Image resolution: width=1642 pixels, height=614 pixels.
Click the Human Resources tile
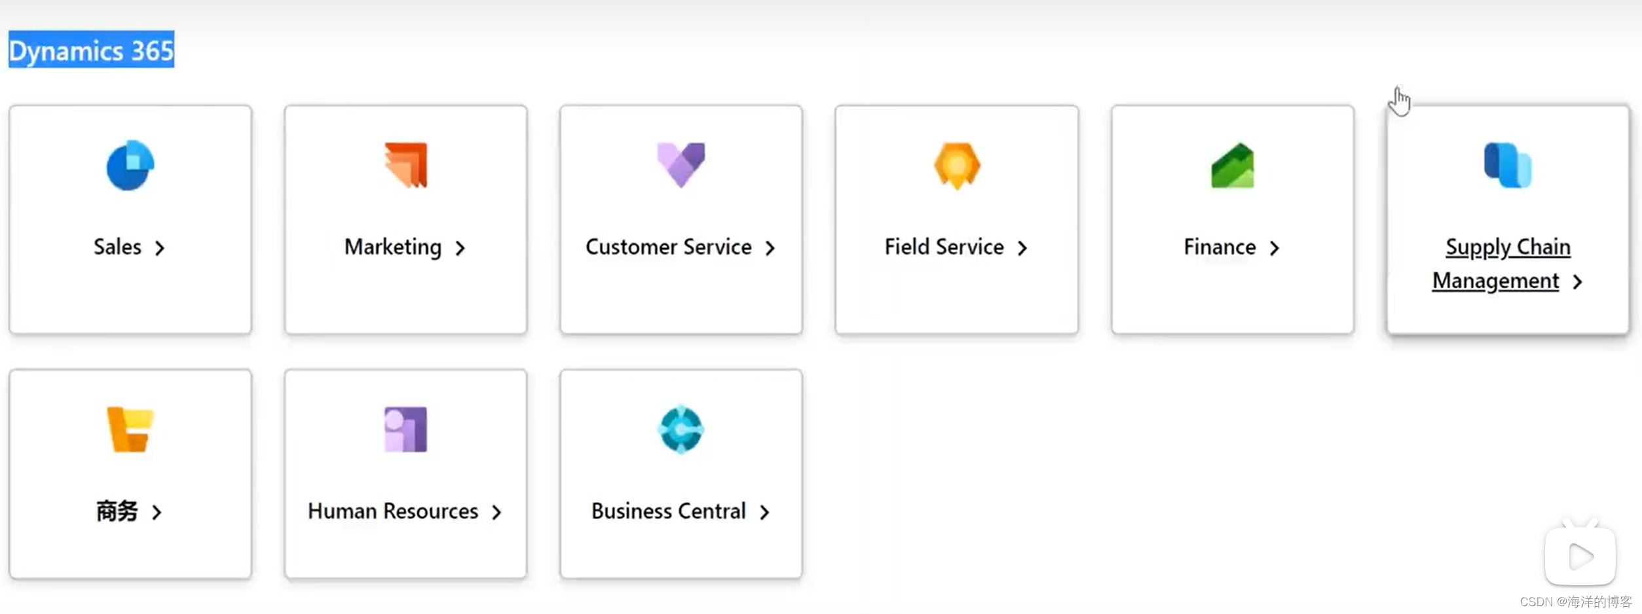405,473
